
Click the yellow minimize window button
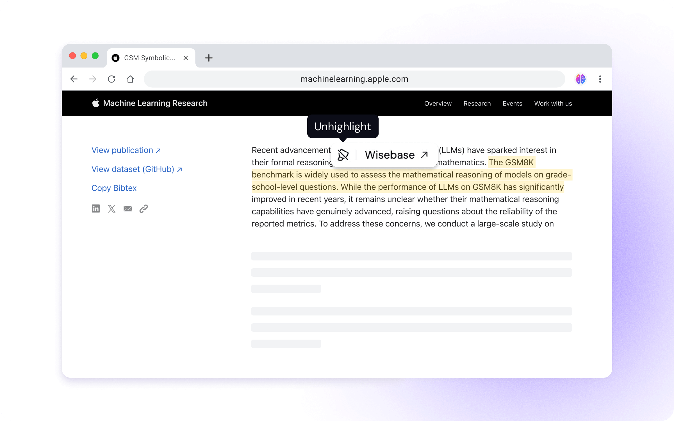[x=84, y=56]
